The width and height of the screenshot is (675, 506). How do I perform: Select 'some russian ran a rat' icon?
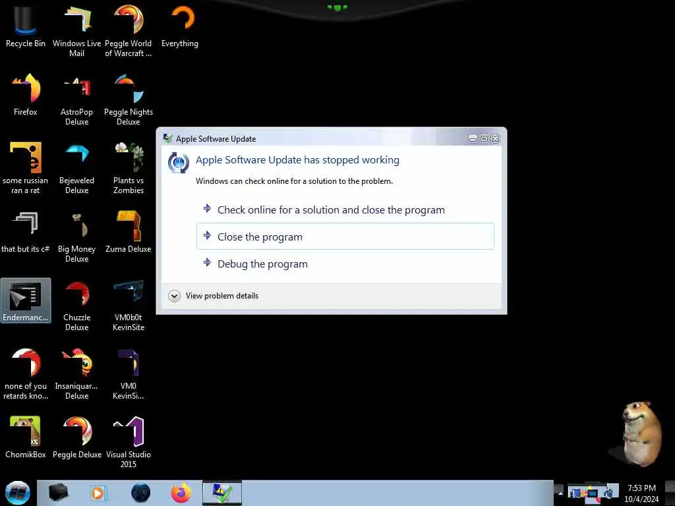click(26, 168)
